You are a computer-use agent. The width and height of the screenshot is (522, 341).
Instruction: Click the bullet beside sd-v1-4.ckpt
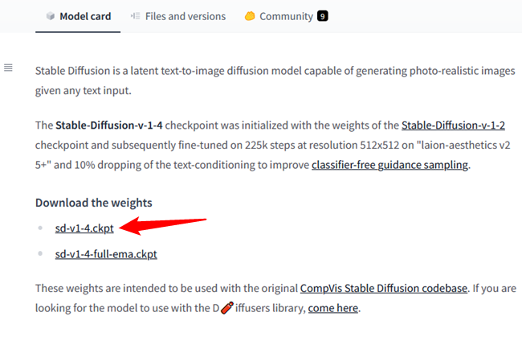pos(41,228)
